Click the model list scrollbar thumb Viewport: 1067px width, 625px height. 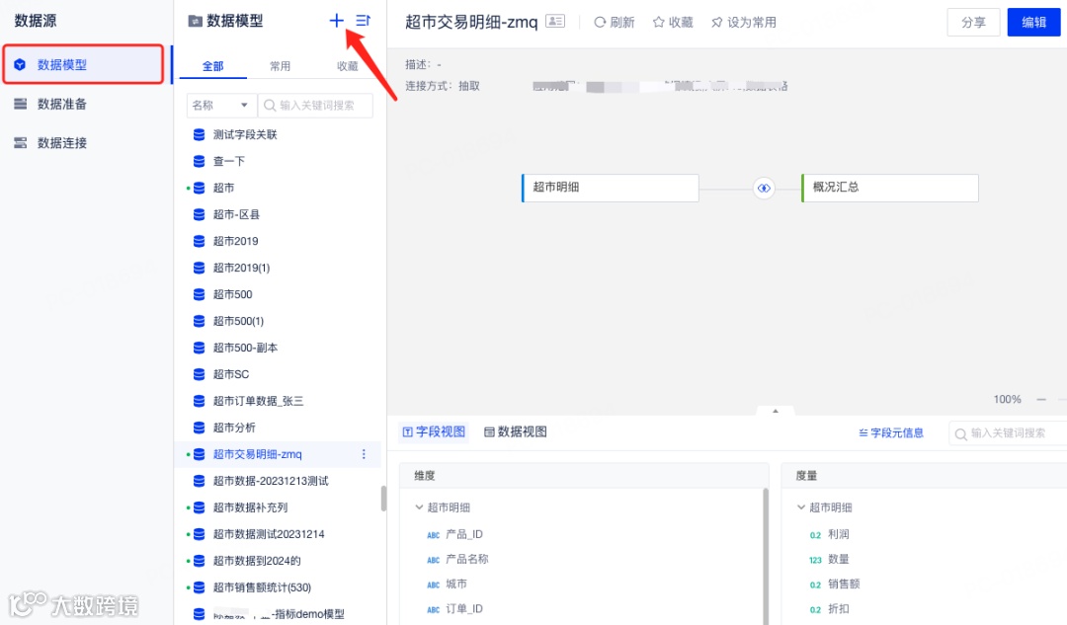[383, 498]
